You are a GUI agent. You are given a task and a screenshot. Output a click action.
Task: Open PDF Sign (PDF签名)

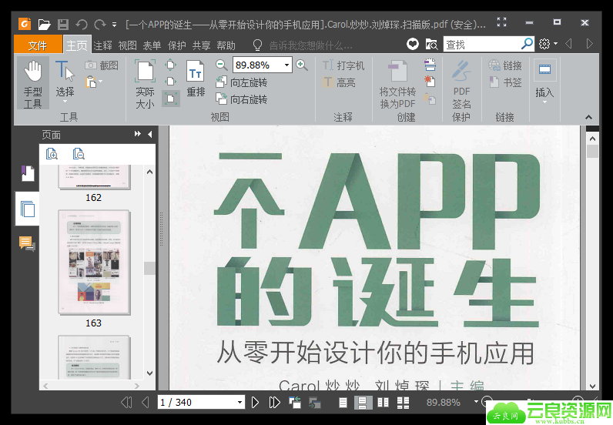(x=461, y=84)
